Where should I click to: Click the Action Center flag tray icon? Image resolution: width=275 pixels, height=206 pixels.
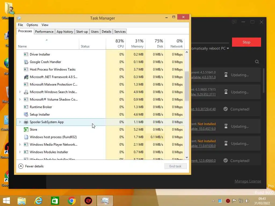pos(234,201)
